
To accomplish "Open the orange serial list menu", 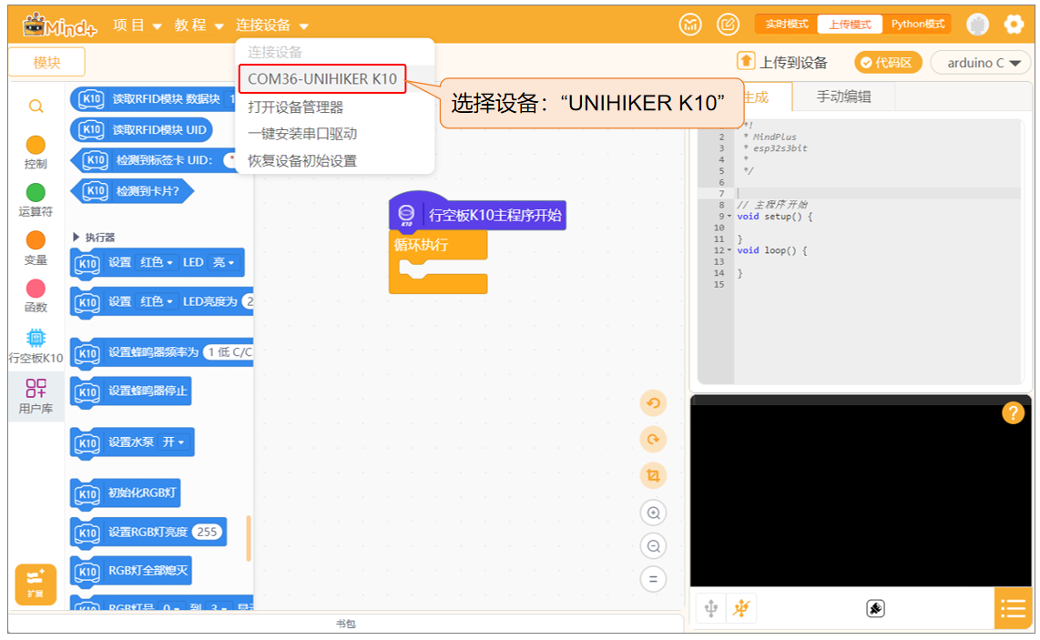I will 1013,608.
